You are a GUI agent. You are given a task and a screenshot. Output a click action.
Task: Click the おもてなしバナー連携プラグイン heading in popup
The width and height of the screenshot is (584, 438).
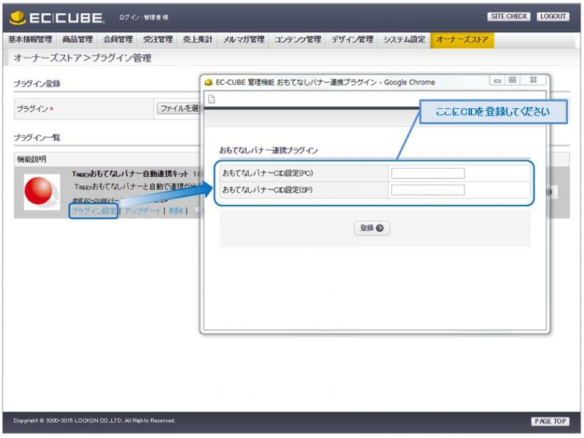[x=268, y=151]
